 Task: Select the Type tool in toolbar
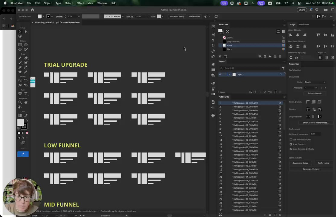click(x=26, y=94)
